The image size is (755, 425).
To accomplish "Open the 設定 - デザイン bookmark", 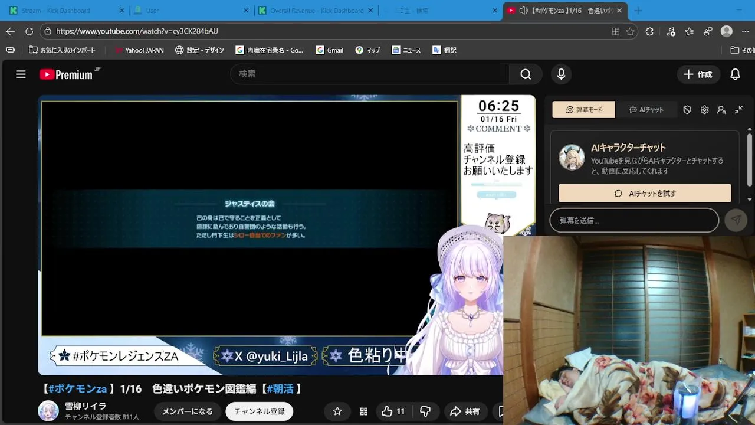I will coord(199,50).
